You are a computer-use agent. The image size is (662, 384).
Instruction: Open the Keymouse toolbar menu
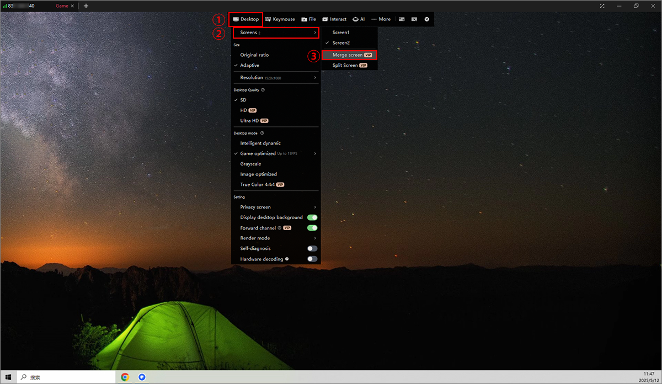tap(280, 19)
